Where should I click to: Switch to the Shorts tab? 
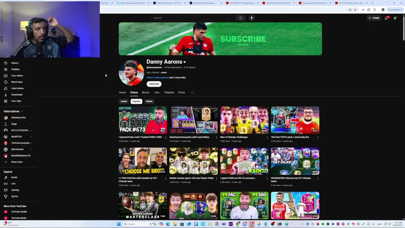point(146,92)
